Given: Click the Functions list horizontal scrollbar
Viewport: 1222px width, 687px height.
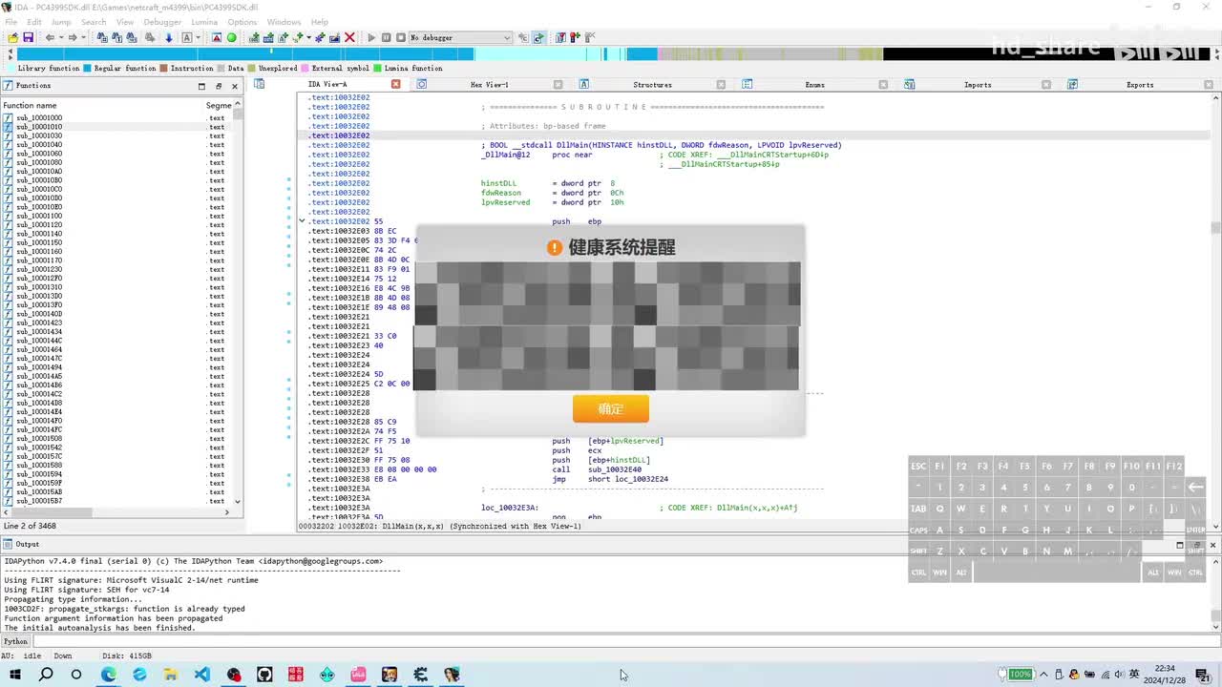Looking at the screenshot, I should click(x=118, y=512).
